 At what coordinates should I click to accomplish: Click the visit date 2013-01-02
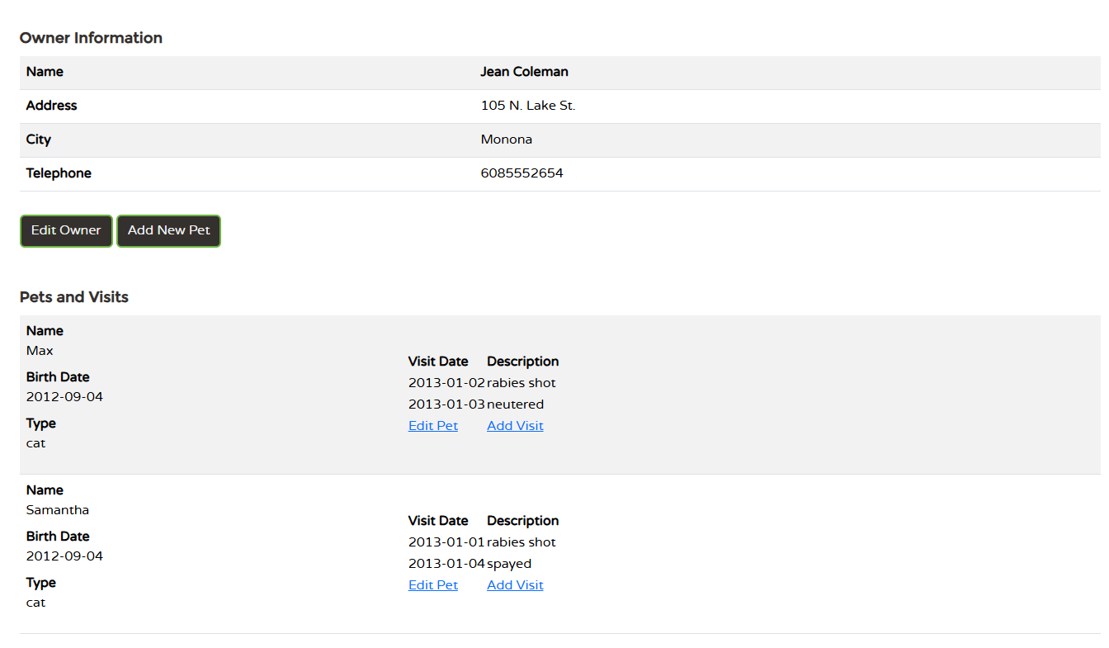pyautogui.click(x=446, y=383)
